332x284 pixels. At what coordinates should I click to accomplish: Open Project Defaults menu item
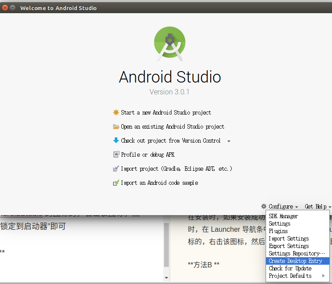298,276
